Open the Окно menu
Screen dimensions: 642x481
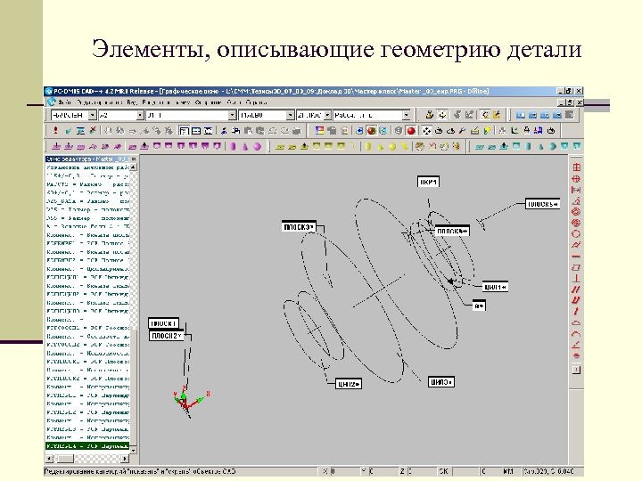[x=234, y=102]
